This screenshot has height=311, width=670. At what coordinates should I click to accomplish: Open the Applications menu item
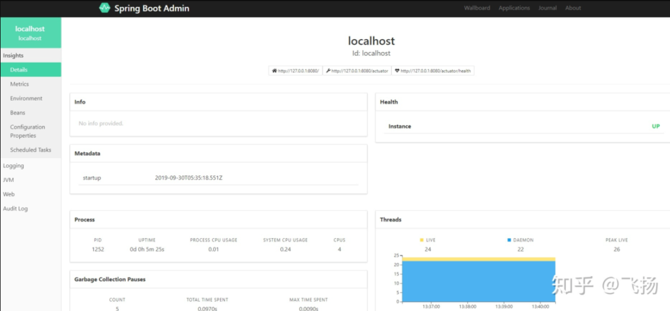514,8
